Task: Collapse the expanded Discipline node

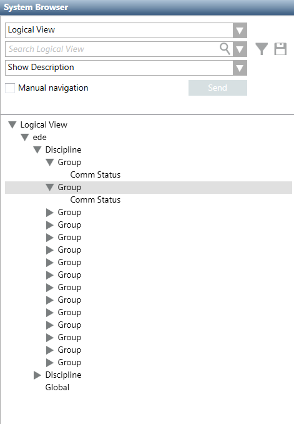Action: (37, 149)
